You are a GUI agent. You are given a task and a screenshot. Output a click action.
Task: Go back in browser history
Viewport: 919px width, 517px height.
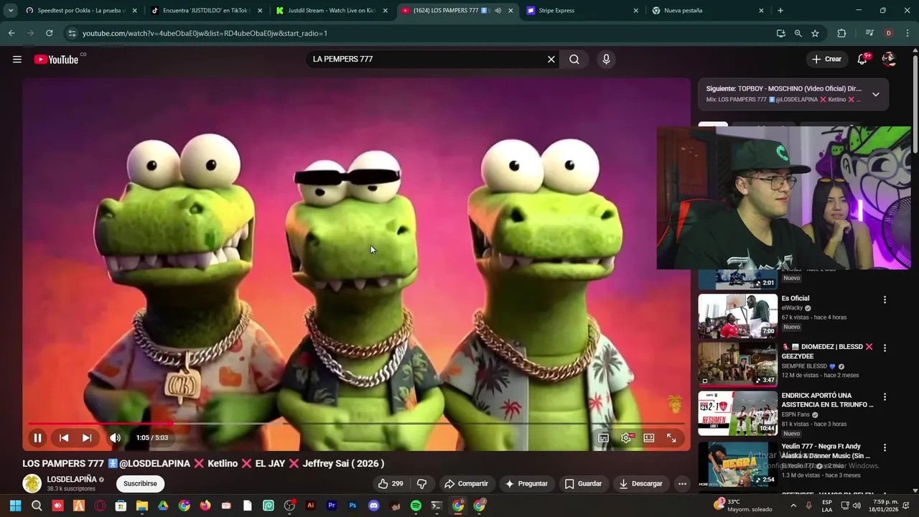coord(11,33)
